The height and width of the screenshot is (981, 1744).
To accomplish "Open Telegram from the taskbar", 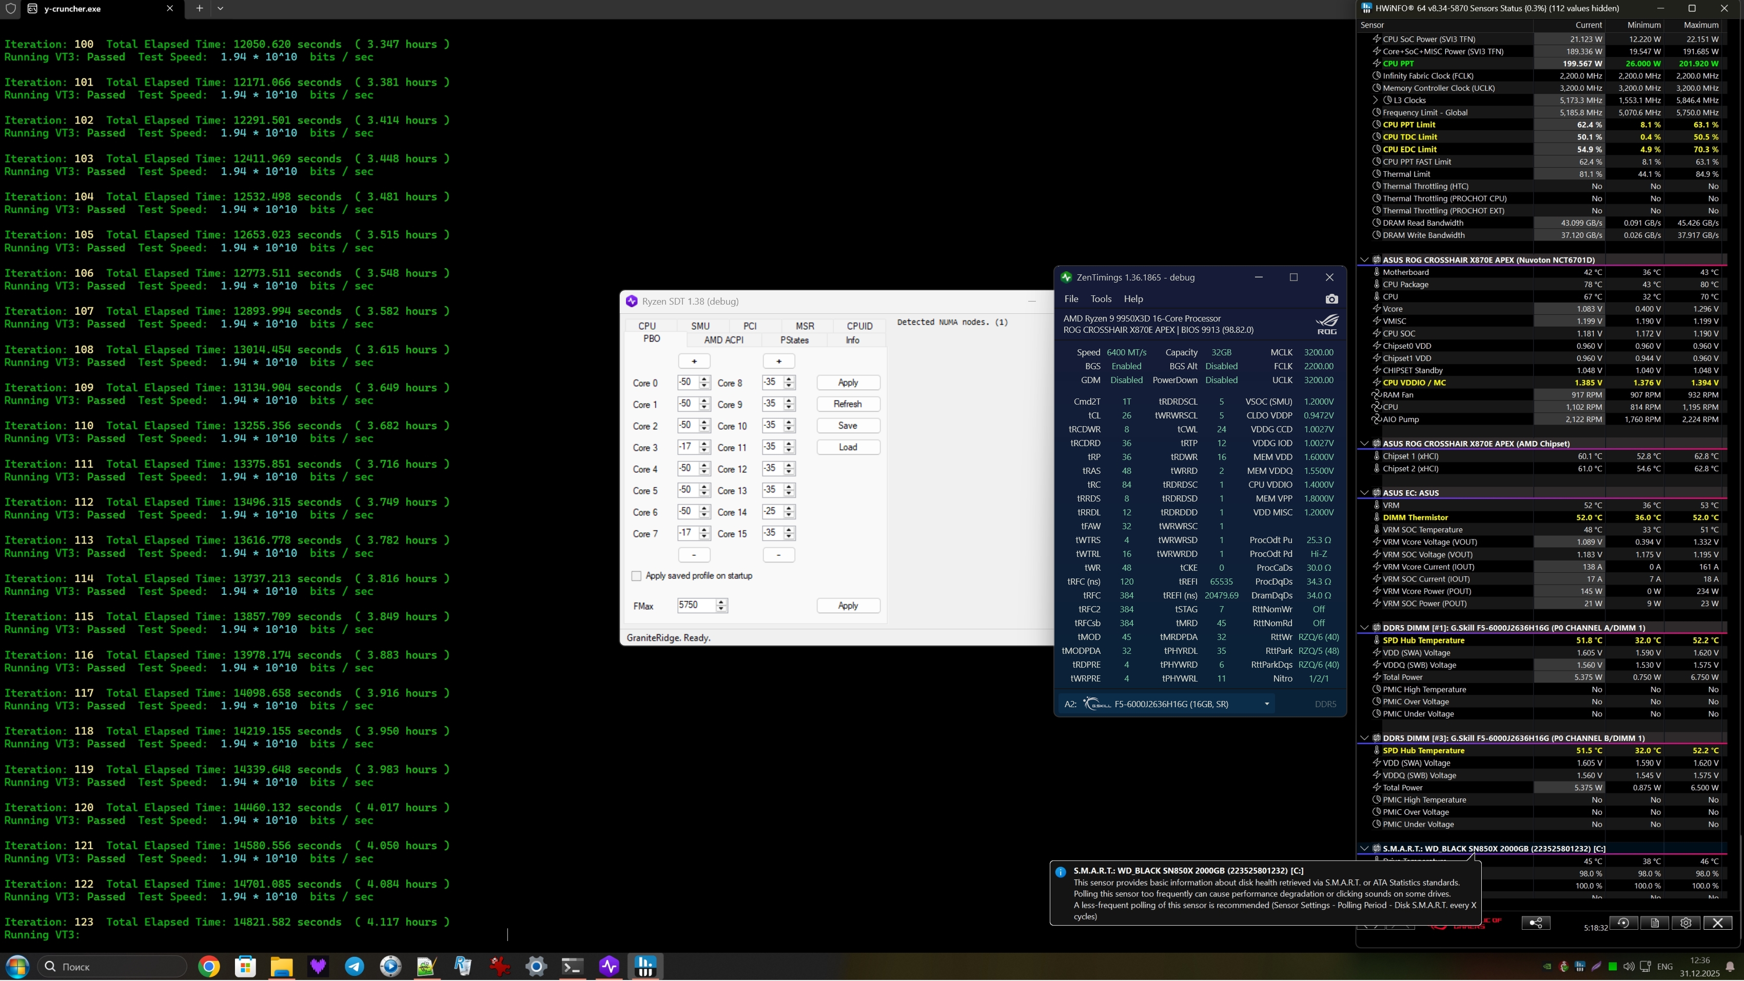I will [354, 966].
